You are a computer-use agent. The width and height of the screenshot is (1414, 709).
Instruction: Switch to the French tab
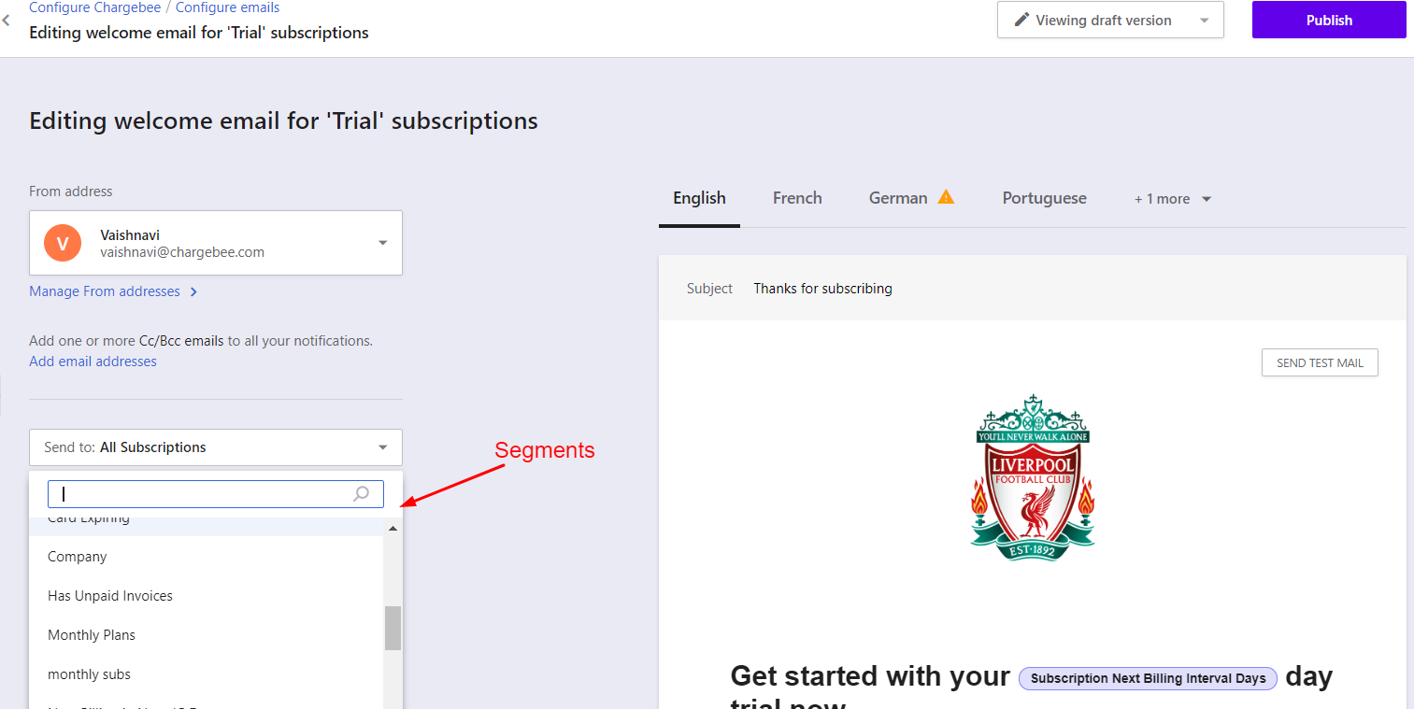(797, 198)
